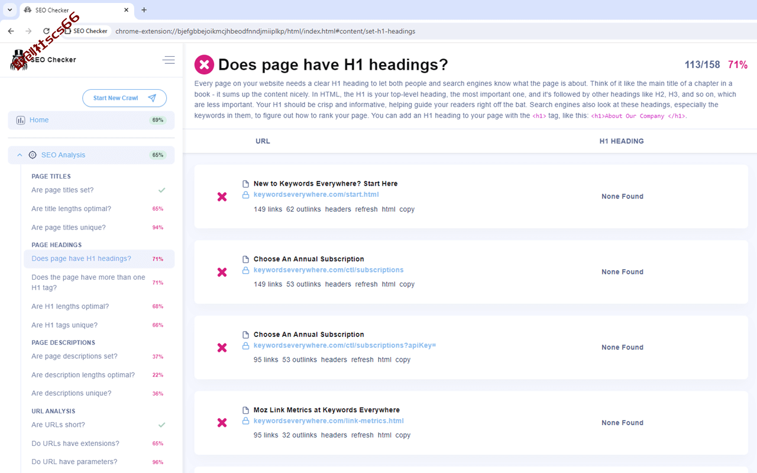Click failed X icon for link-metrics.html row
Screen dimensions: 757x473
[x=222, y=423]
